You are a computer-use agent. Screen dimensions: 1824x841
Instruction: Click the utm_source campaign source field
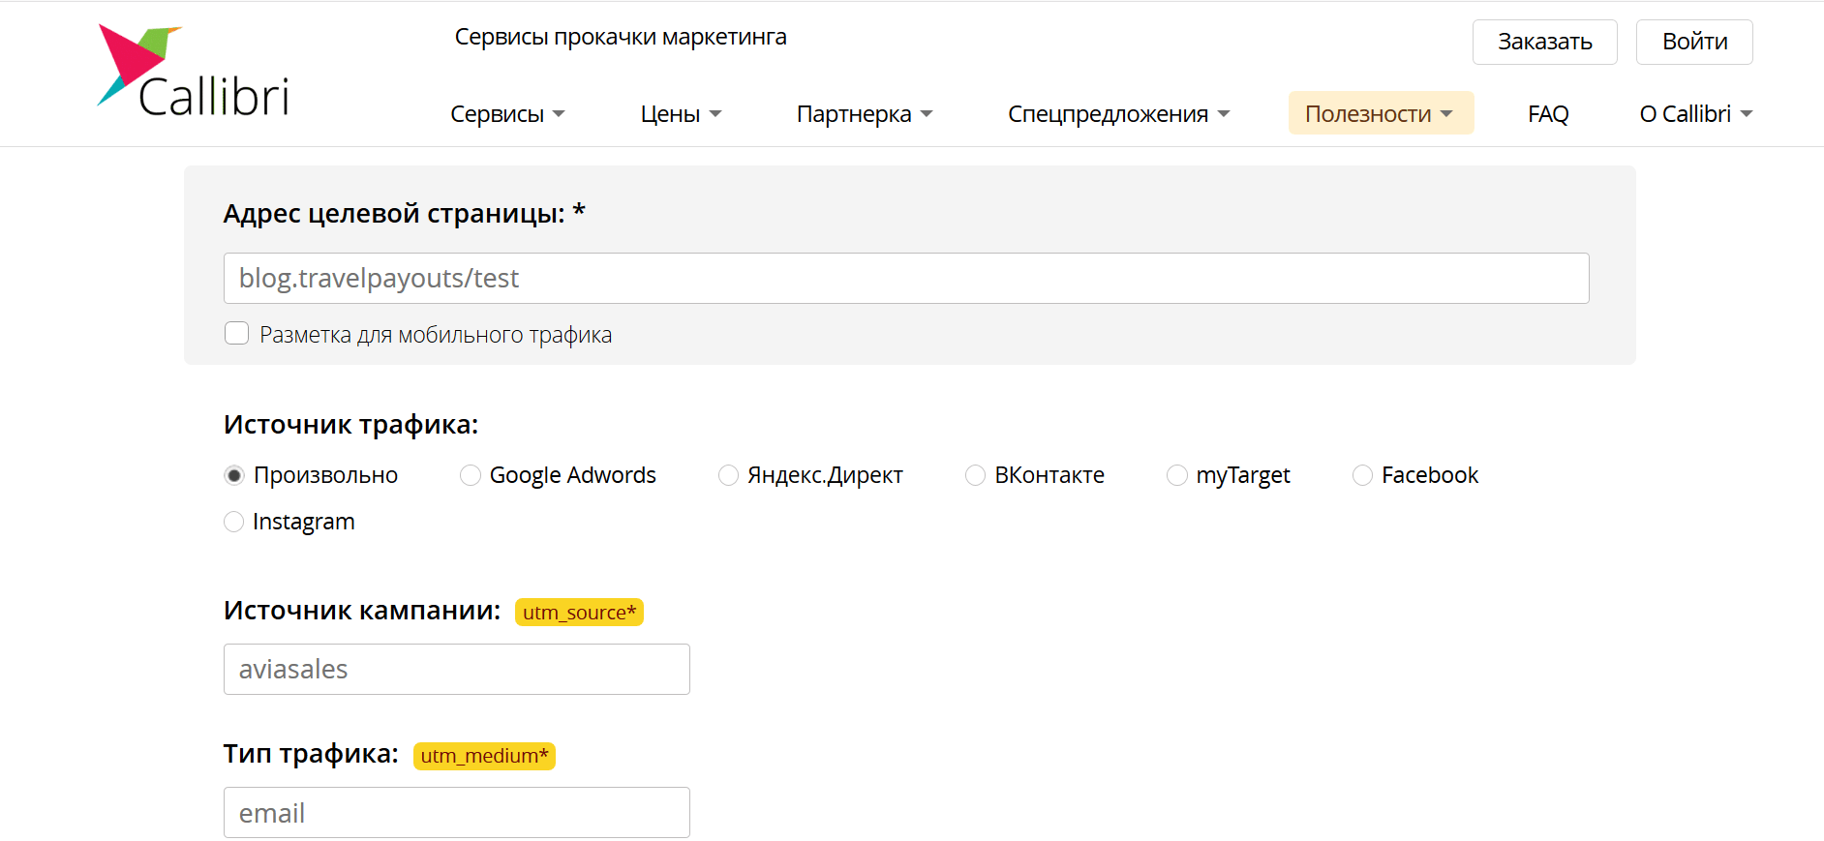[456, 670]
